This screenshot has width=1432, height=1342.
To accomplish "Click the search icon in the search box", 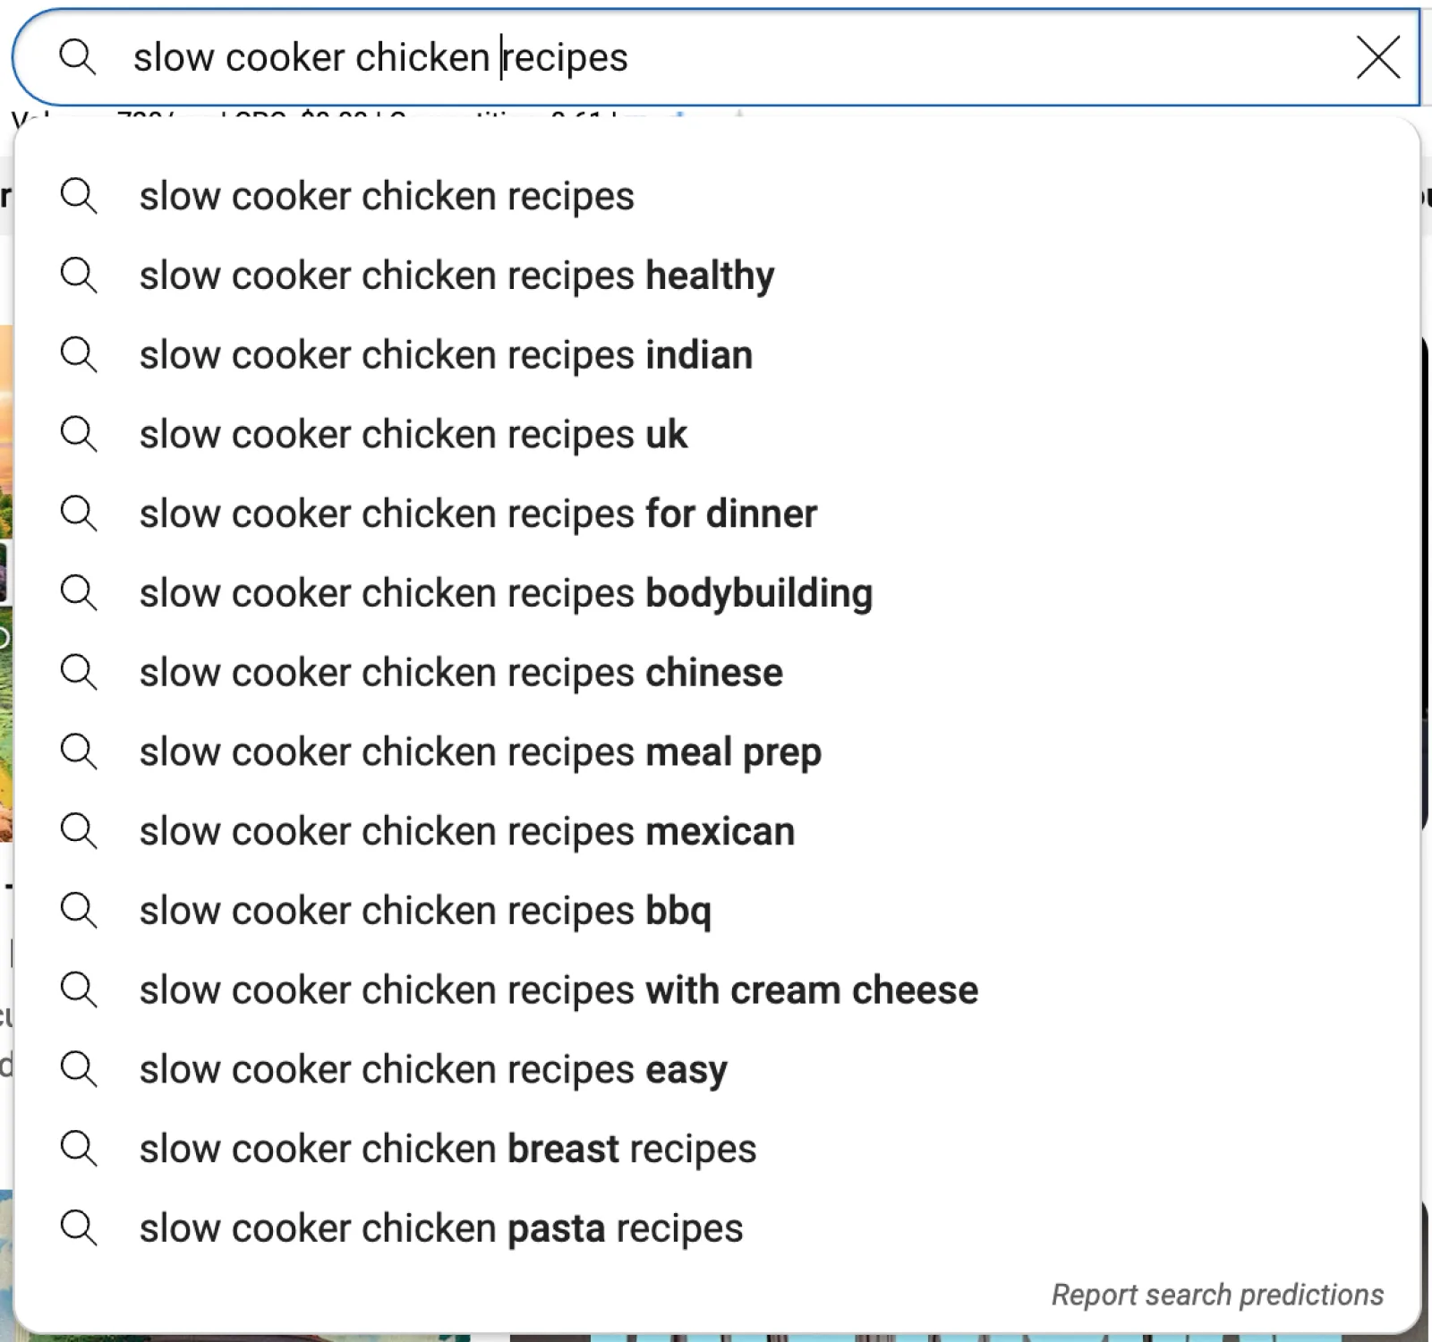I will pyautogui.click(x=78, y=57).
